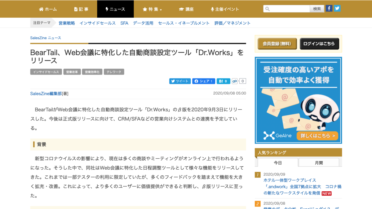Click the GeAIne ad banner image
This screenshot has height=209, width=372.
[x=298, y=100]
